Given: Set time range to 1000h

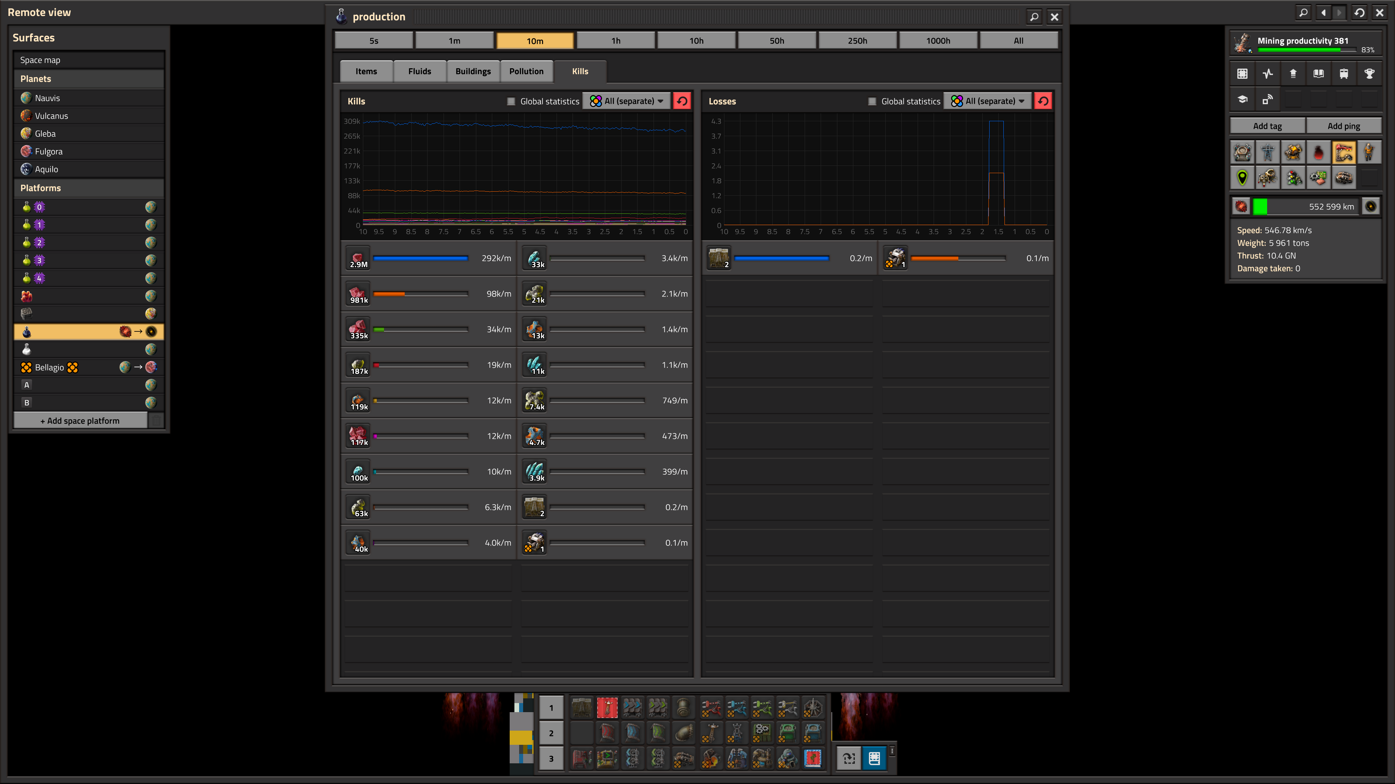Looking at the screenshot, I should [x=938, y=41].
